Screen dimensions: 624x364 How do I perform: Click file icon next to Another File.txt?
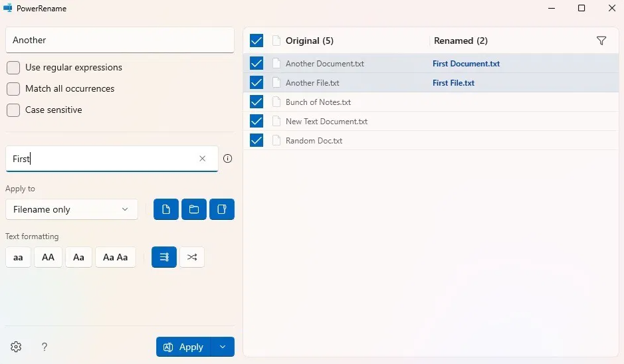276,83
